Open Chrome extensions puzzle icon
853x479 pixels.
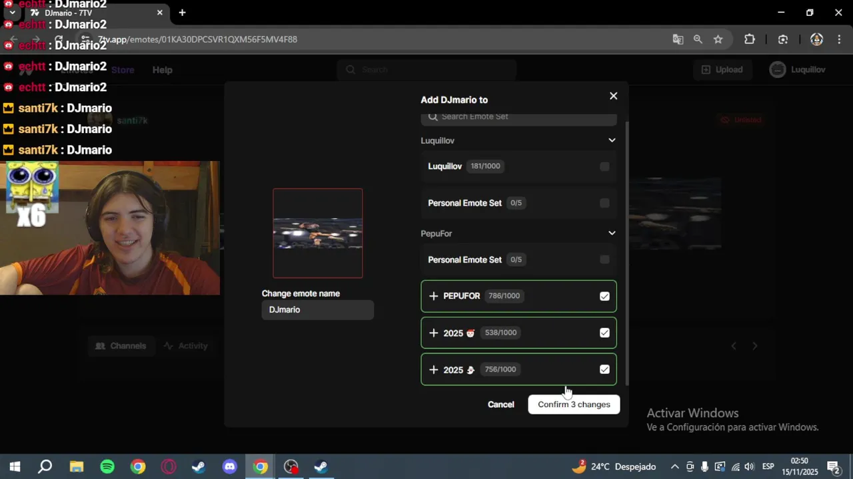point(750,39)
